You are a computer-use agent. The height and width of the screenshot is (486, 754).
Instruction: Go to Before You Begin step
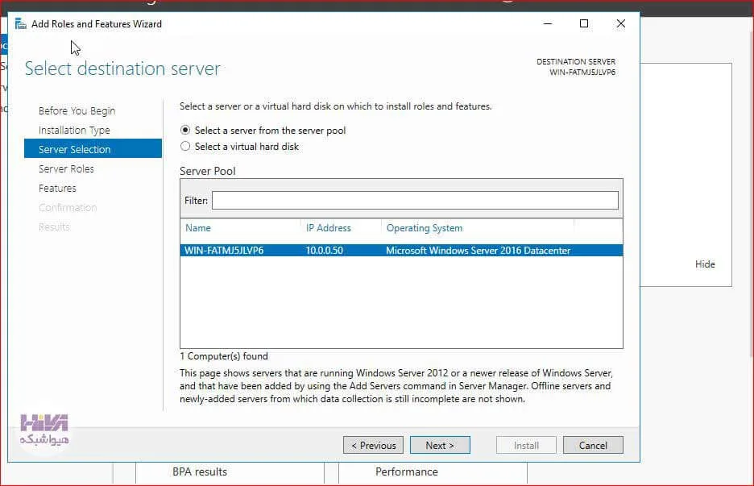77,110
